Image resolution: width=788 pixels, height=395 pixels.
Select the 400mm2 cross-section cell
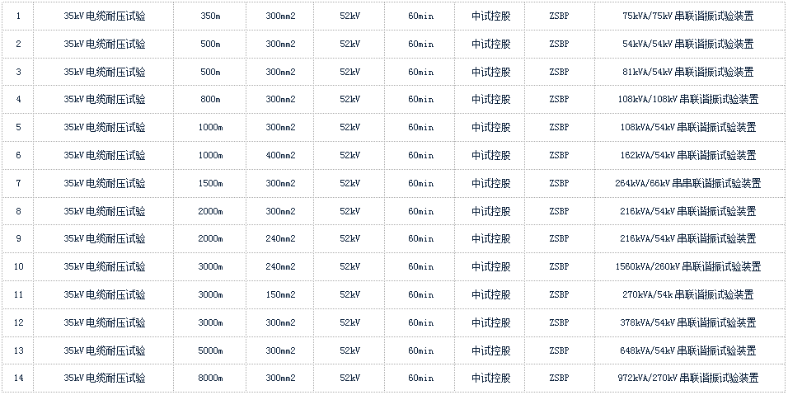[280, 155]
